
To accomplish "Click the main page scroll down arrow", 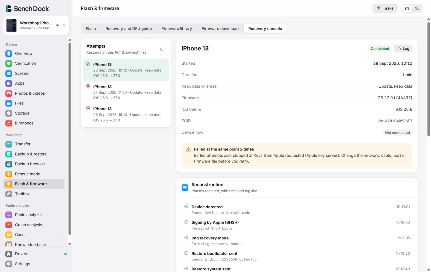I will point(429,270).
